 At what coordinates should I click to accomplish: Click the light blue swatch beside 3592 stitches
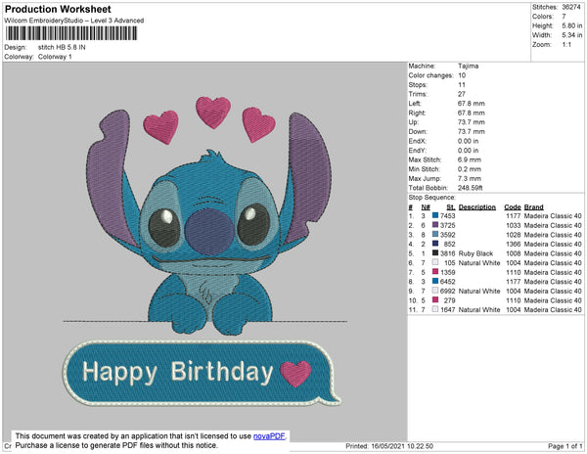435,234
